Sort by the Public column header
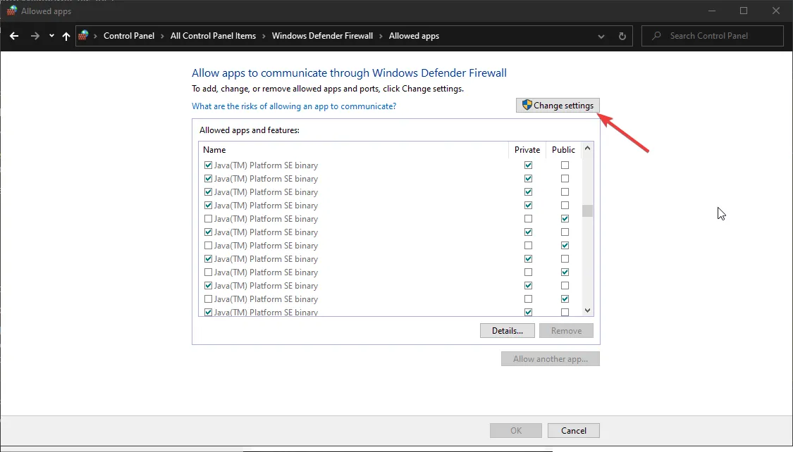Screen dimensions: 793x452 click(563, 150)
